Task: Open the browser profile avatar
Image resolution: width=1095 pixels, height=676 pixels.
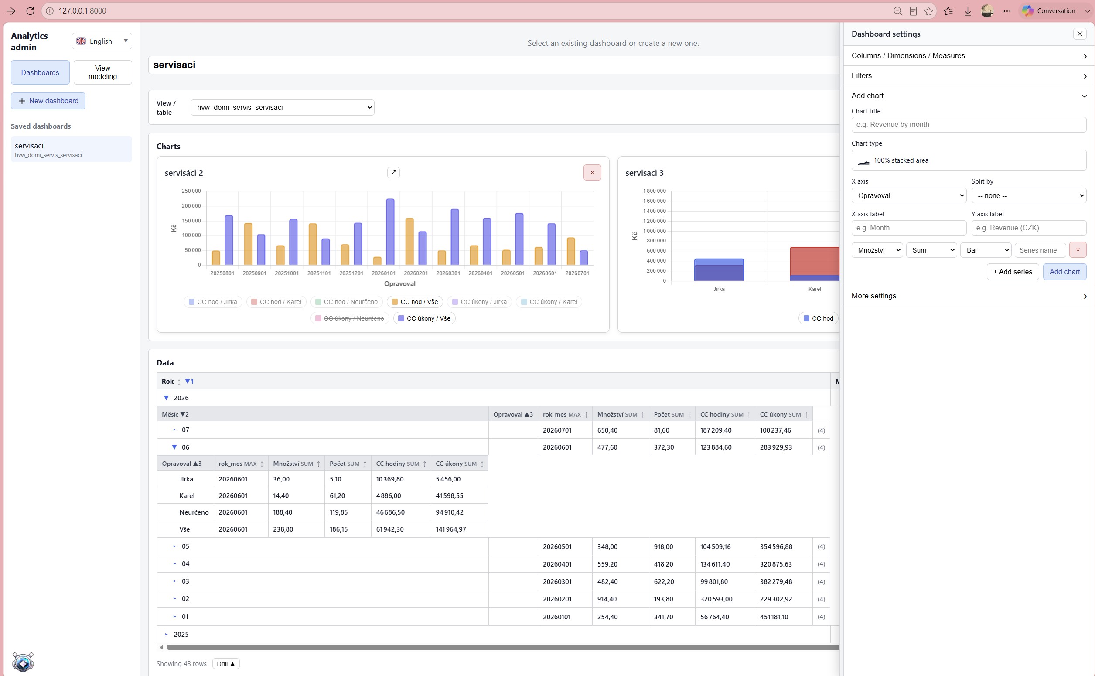Action: point(987,11)
